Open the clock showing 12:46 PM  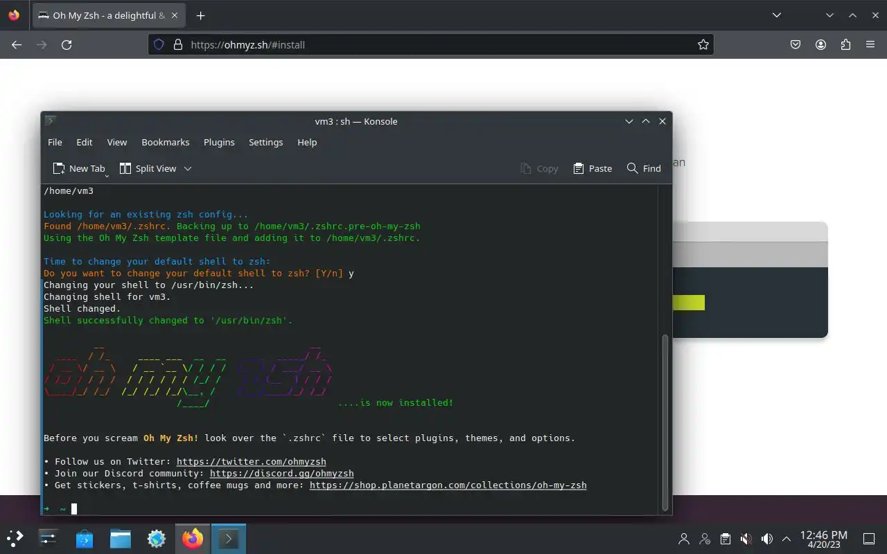coord(824,539)
